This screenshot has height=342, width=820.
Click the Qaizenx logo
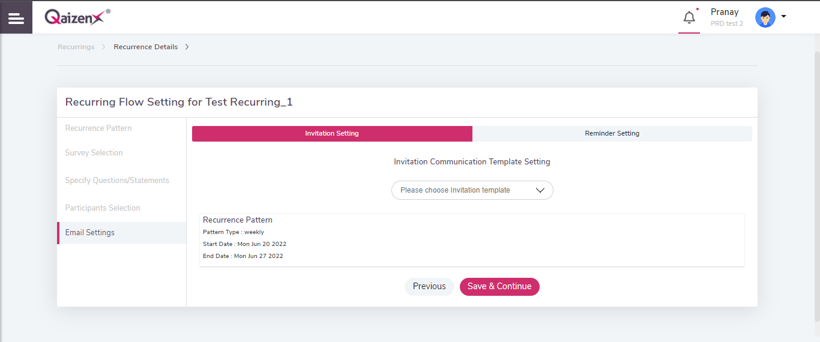[x=77, y=17]
